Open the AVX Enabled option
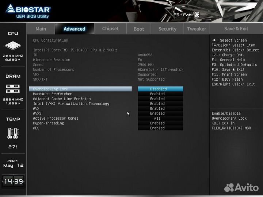Viewport: 263px width, 197px height. (x=160, y=108)
